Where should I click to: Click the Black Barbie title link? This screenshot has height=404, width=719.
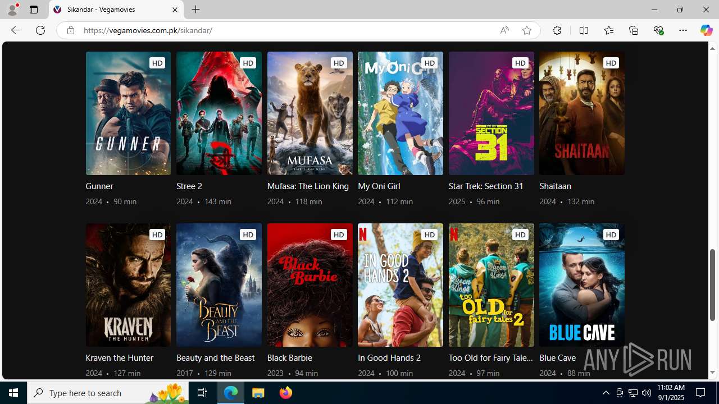[x=290, y=358]
